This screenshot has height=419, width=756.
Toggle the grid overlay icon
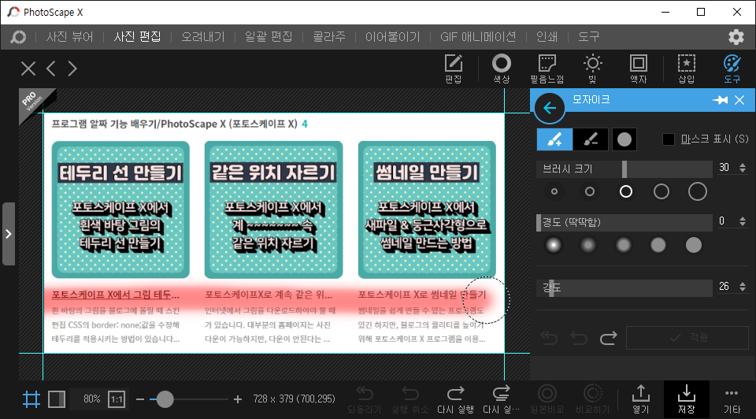tap(31, 399)
